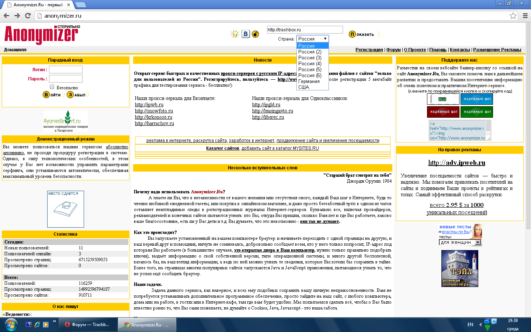Image resolution: width=531 pixels, height=332 pixels.
Task: Open the 'для женщин' tests dropdown
Action: pos(460,242)
